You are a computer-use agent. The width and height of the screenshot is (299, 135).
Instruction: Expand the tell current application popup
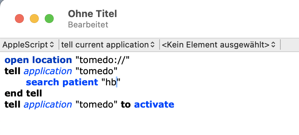[108, 45]
